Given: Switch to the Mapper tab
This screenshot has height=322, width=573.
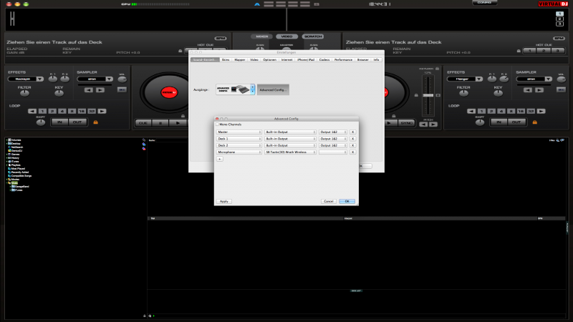Looking at the screenshot, I should point(240,59).
